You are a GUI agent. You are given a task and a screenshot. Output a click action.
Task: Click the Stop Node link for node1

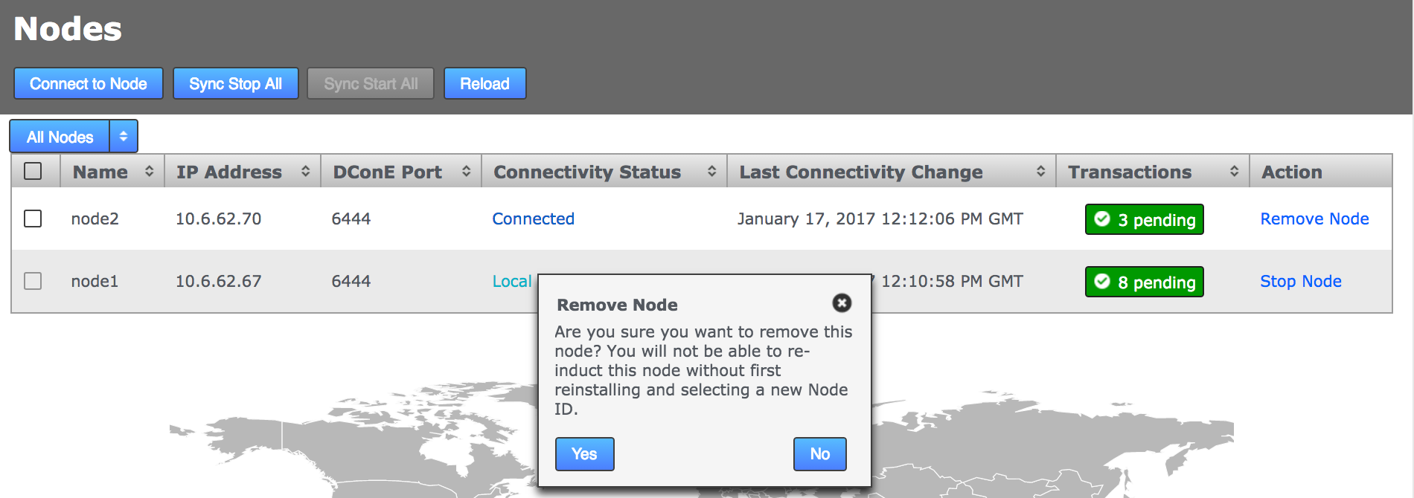point(1300,281)
